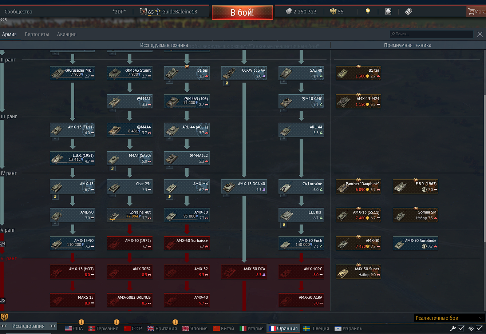Open the *2DP* squadron tag
The image size is (486, 334).
point(119,12)
